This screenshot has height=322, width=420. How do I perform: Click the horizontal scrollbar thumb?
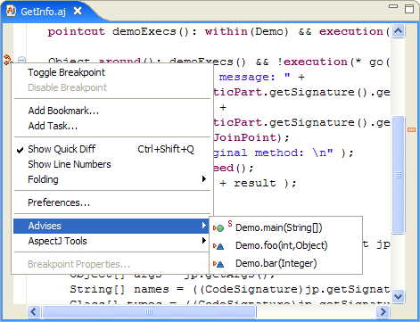pos(149,312)
